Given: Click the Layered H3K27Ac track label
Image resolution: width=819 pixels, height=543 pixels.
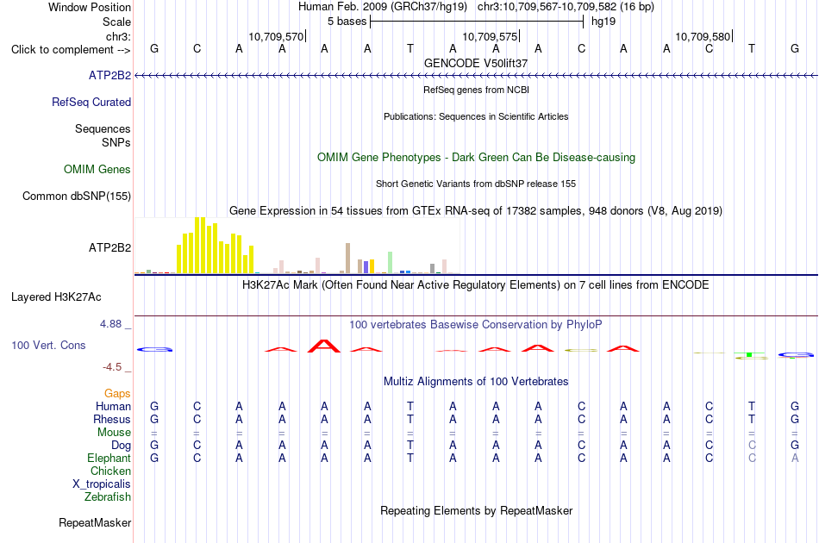Looking at the screenshot, I should pos(56,297).
